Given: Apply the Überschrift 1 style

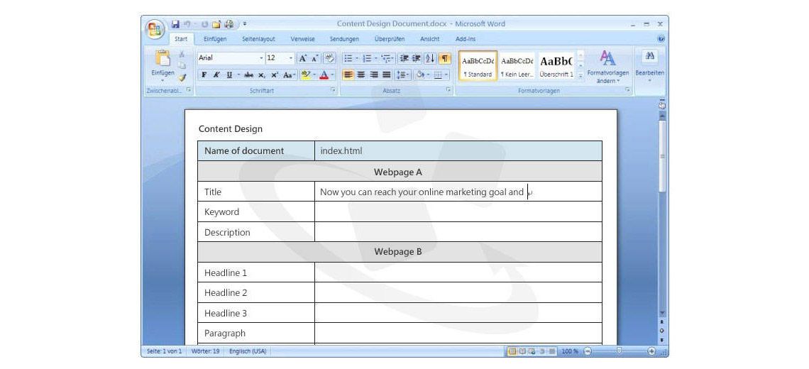Looking at the screenshot, I should (x=556, y=66).
